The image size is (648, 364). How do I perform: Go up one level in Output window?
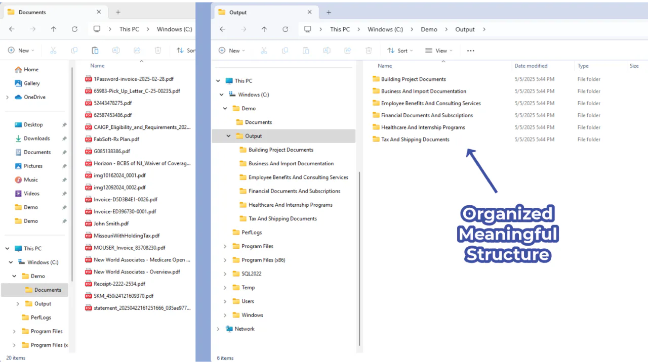pos(264,29)
